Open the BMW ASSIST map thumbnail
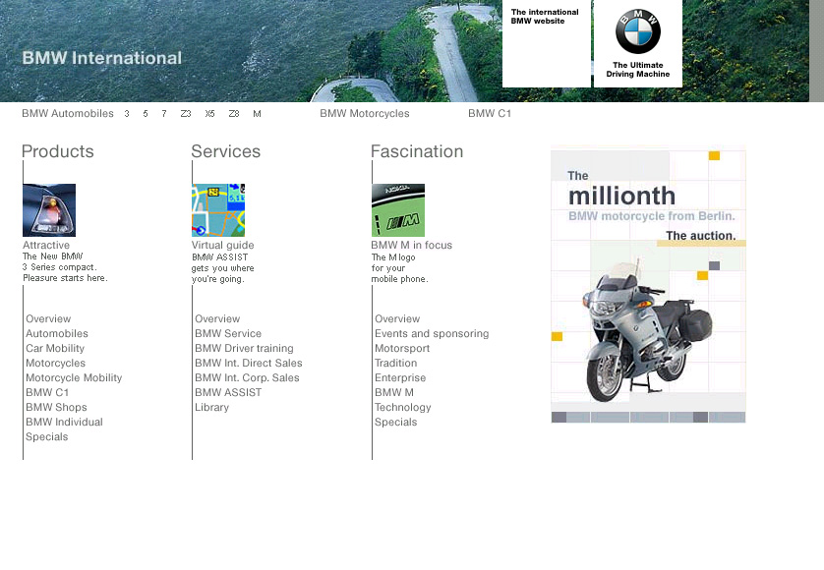The image size is (824, 570). pos(218,210)
